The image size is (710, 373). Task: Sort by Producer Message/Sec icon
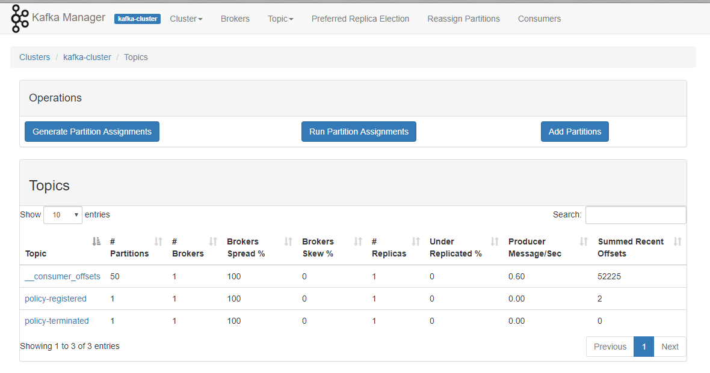(x=584, y=241)
